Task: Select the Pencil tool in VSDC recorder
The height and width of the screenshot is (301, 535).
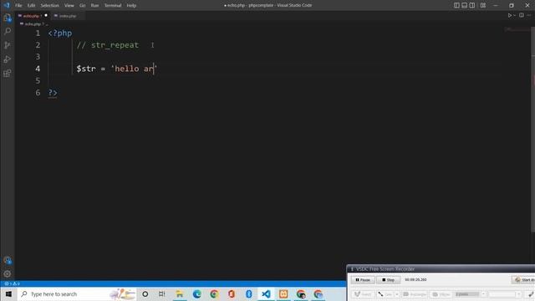Action: [x=363, y=294]
